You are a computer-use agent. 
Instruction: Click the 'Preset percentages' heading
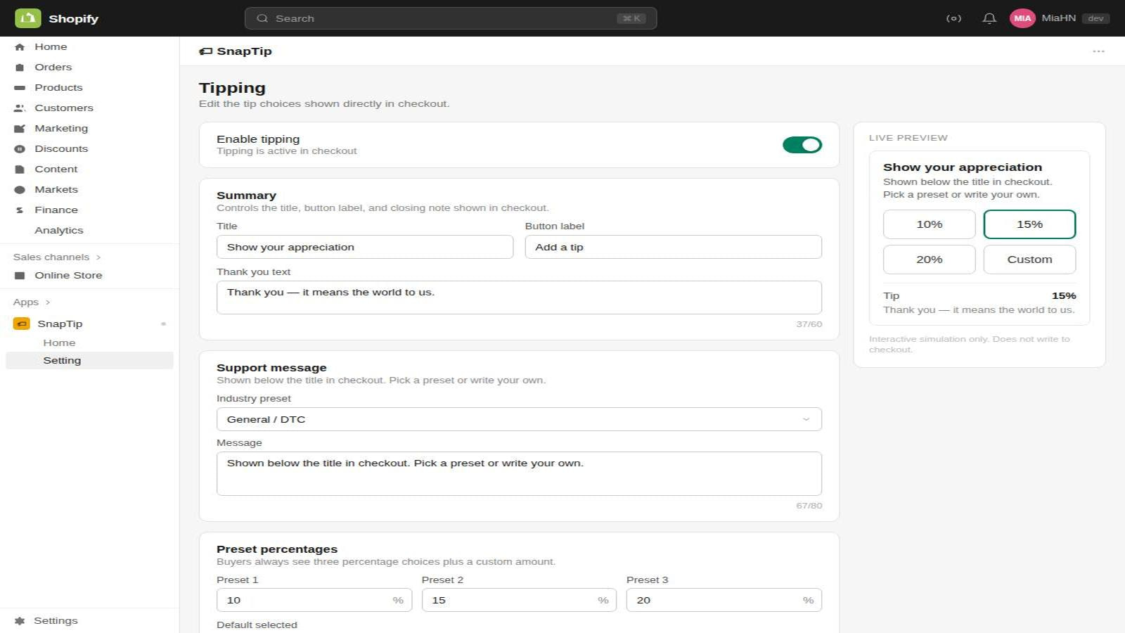tap(277, 549)
